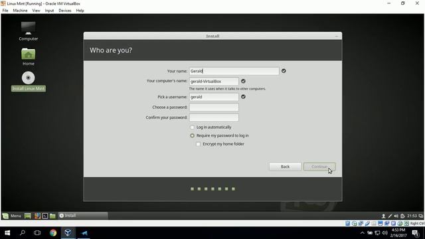Screen dimensions: 425x239
Task: Open the Files folder launcher in Mint panel
Action: point(52,216)
